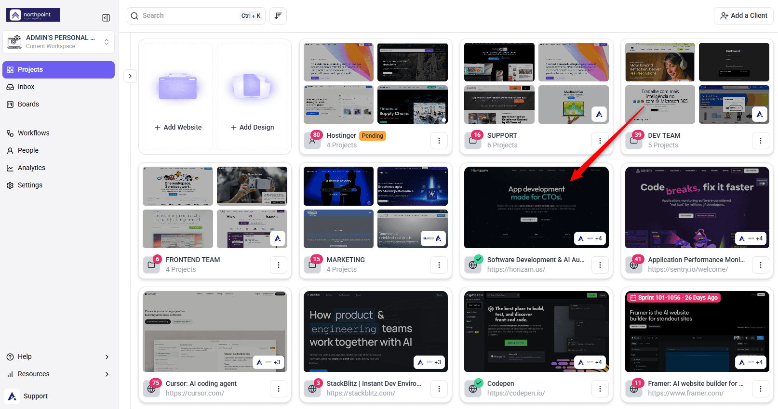This screenshot has width=778, height=409.
Task: Click the Ctrl + K shortcut hint
Action: [251, 16]
